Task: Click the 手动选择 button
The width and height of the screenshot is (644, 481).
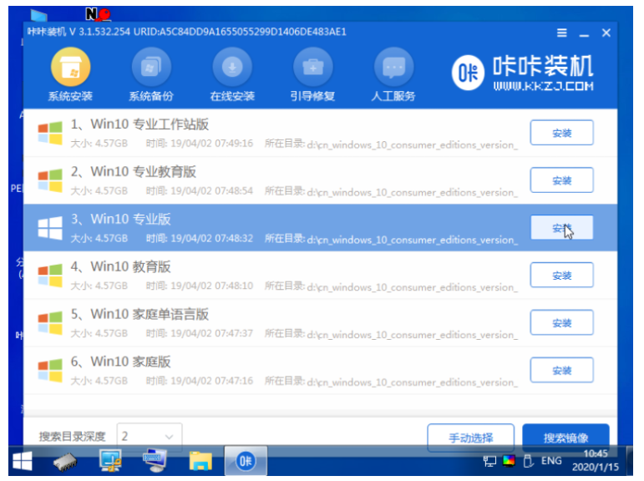Action: coord(470,438)
